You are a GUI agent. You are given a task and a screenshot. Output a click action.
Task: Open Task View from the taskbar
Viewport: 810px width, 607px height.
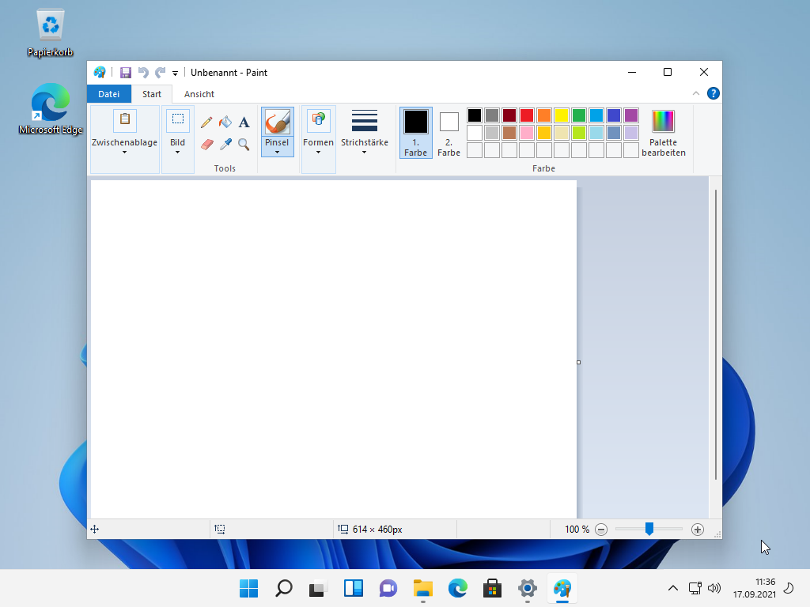[319, 588]
